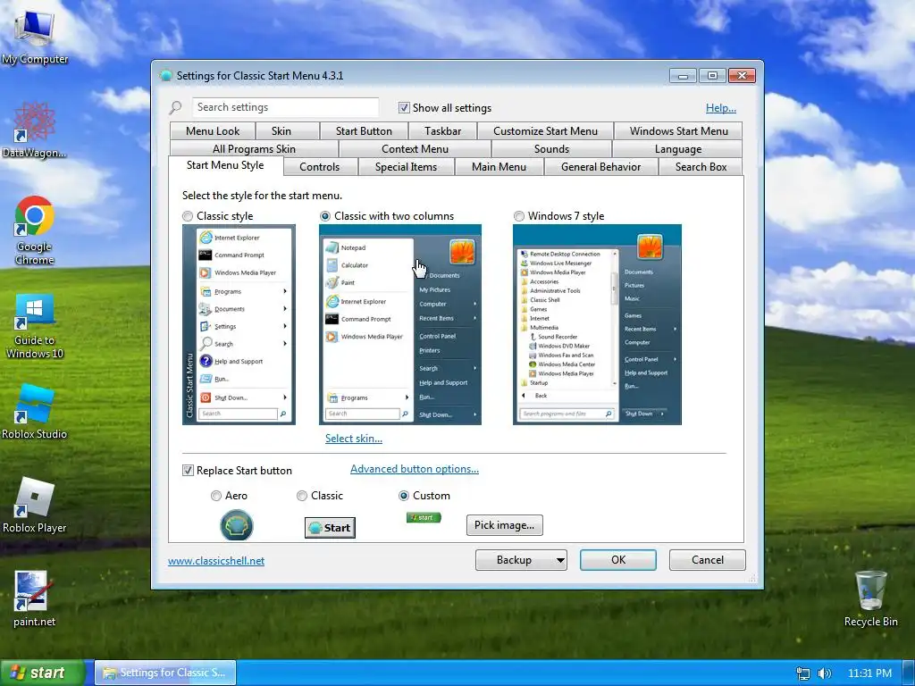Screen dimensions: 915x686
Task: Open the Sounds tab
Action: coord(551,149)
